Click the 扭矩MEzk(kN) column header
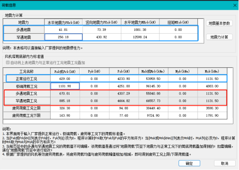The height and width of the screenshot is (170, 239). click(179, 22)
